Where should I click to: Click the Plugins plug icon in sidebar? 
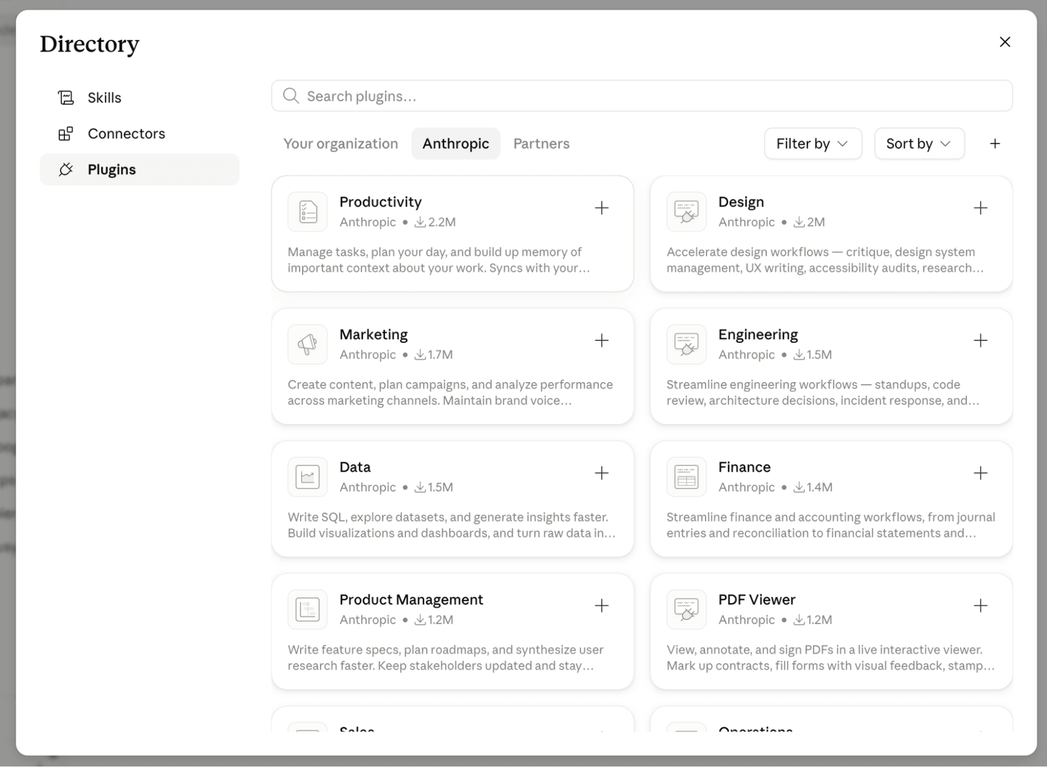(x=66, y=170)
